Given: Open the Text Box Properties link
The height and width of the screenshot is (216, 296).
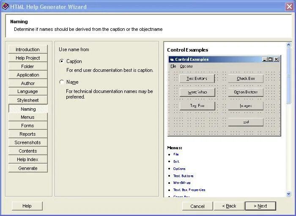Looking at the screenshot, I should pos(189,190).
